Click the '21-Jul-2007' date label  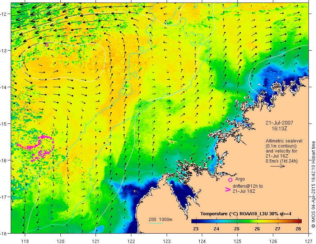point(279,123)
